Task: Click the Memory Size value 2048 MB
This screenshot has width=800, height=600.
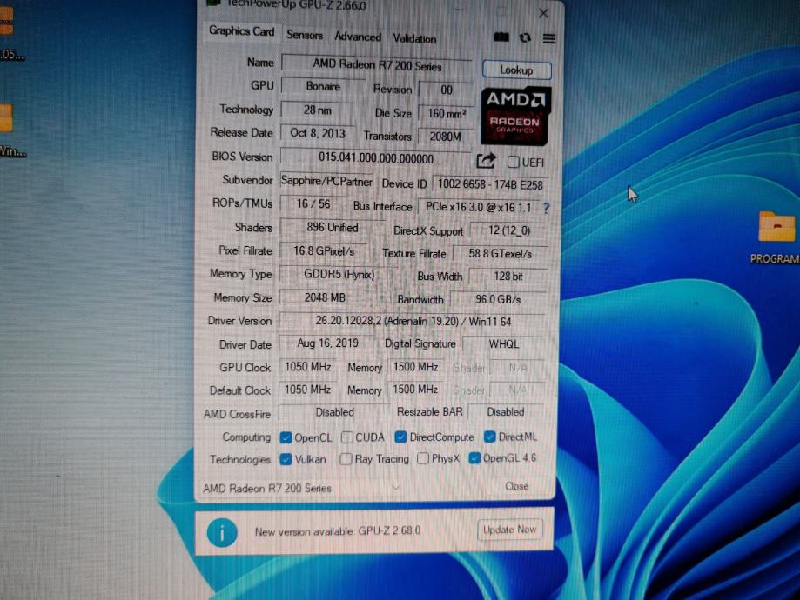Action: (325, 297)
